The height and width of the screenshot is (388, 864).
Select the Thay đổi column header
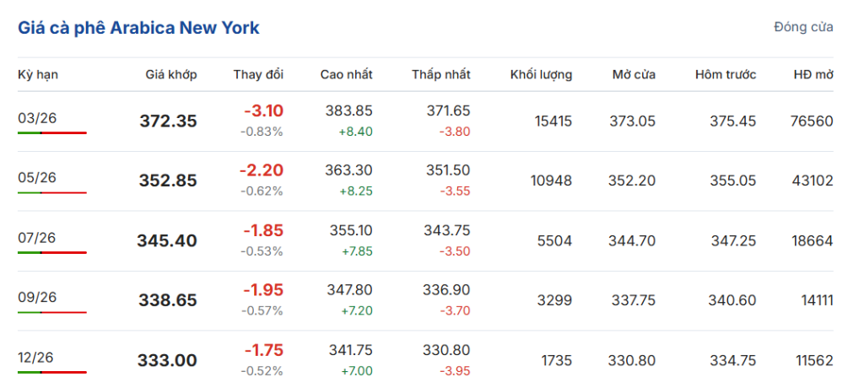point(258,74)
